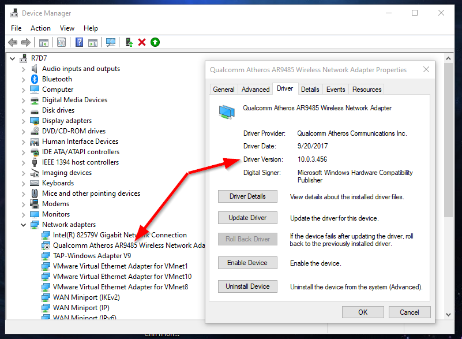462x339 pixels.
Task: Click the Disk drives category icon
Action: pos(35,111)
